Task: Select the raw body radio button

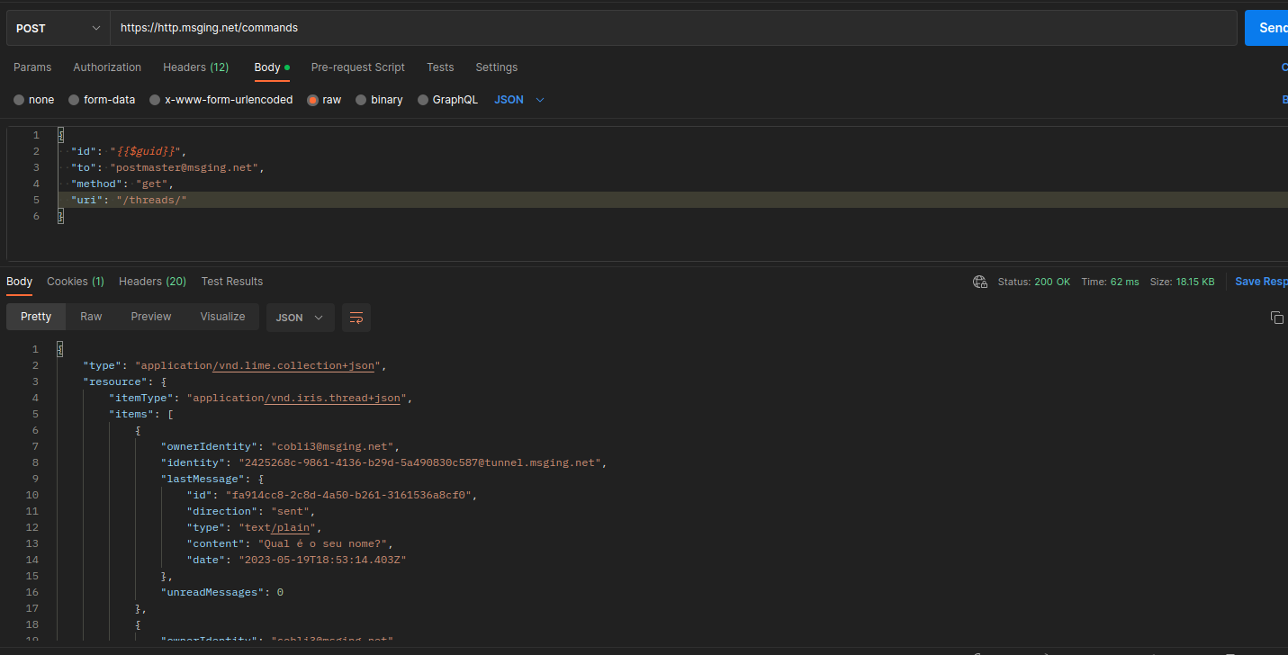Action: pos(313,100)
